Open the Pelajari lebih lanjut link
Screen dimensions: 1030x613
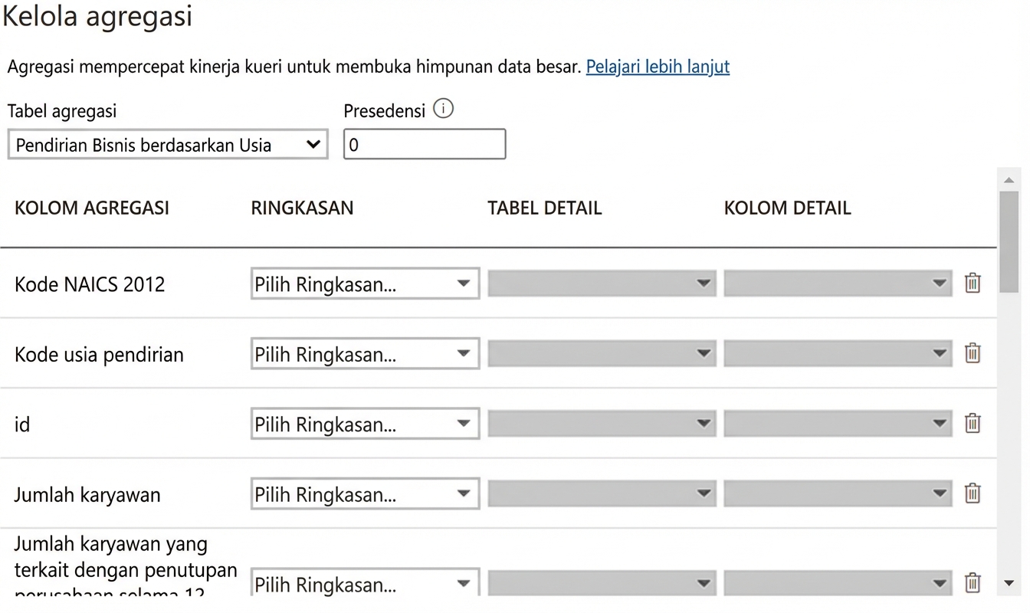tap(658, 67)
